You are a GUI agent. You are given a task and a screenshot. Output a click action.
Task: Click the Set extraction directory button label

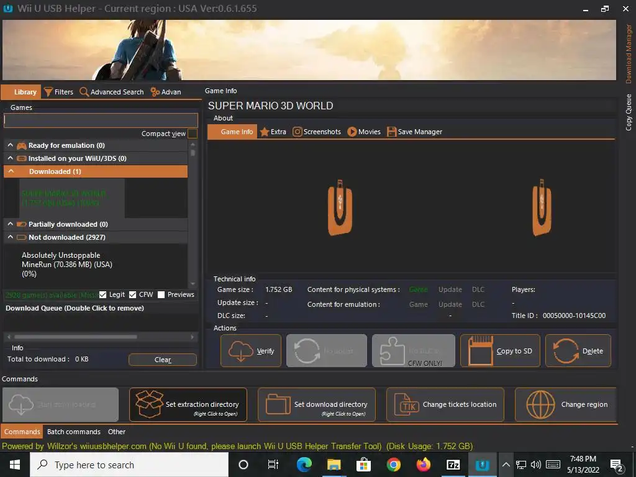(x=202, y=404)
